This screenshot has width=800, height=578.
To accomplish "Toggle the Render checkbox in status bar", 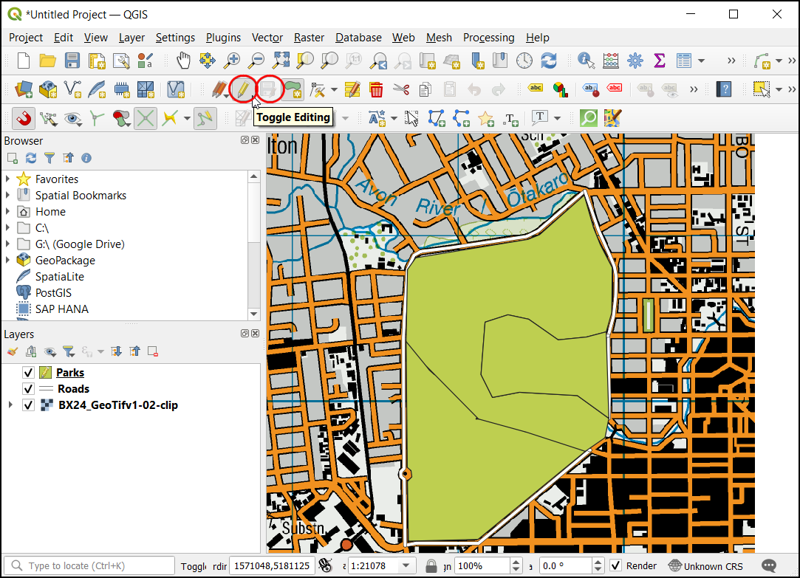I will point(616,566).
